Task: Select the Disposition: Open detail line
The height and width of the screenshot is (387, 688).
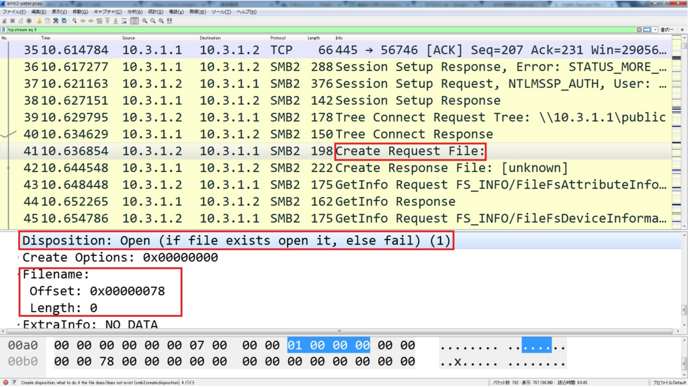Action: click(236, 241)
